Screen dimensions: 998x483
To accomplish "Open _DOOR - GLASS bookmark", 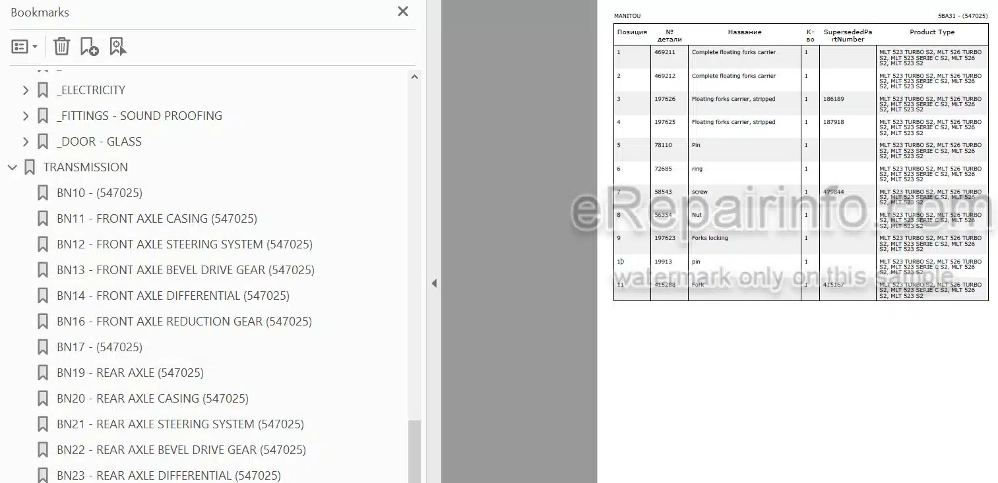I will coord(99,142).
